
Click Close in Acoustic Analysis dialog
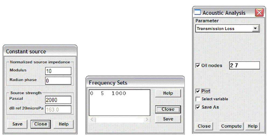204,126
